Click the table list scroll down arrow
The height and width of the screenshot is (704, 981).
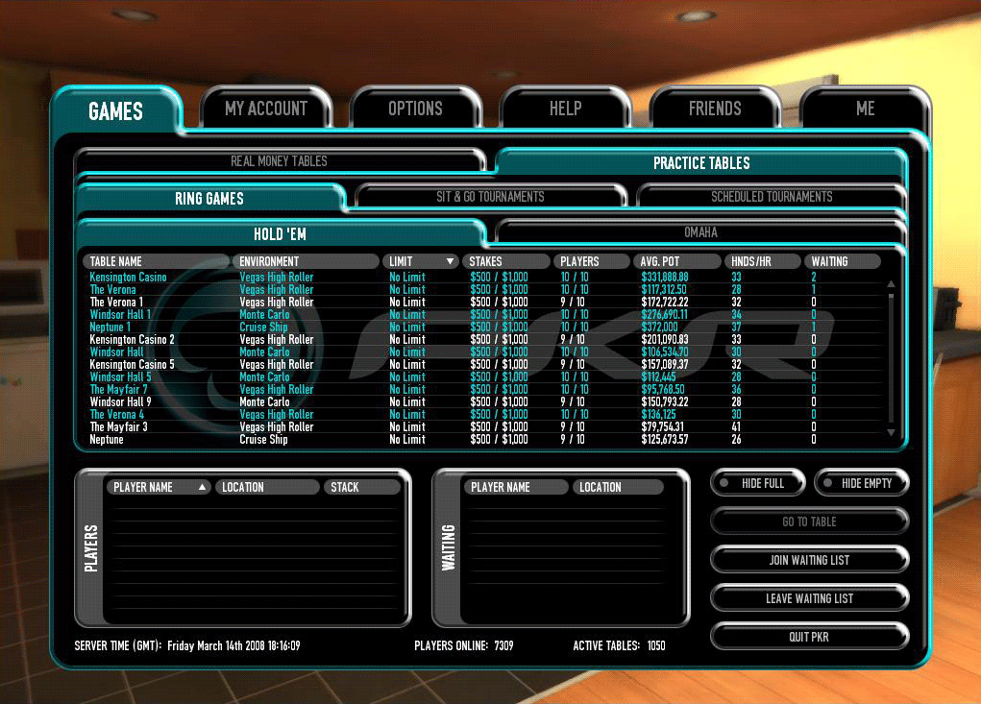[x=891, y=432]
